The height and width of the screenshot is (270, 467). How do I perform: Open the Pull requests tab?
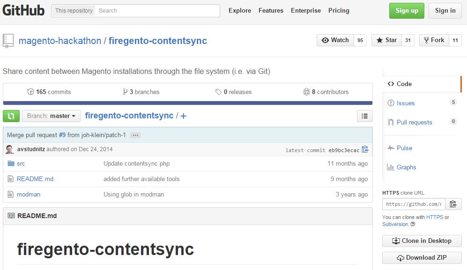pyautogui.click(x=414, y=122)
